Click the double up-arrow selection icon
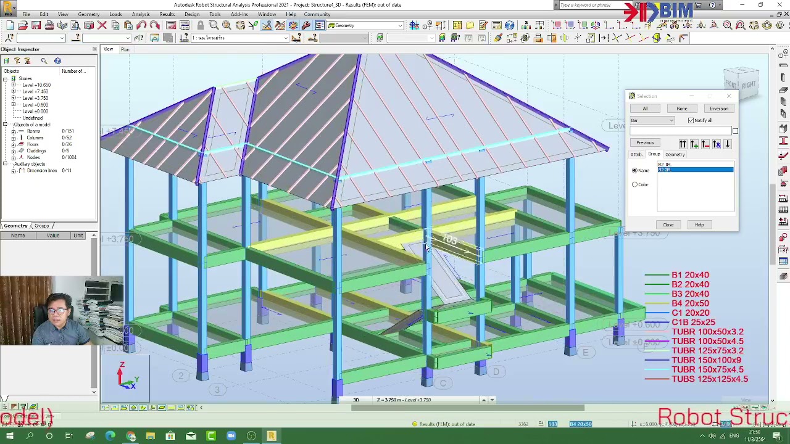This screenshot has height=444, width=790. pos(683,144)
